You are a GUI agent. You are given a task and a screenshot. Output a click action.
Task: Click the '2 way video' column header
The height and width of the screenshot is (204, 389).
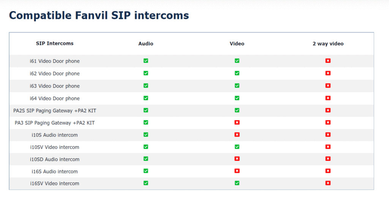tap(328, 44)
